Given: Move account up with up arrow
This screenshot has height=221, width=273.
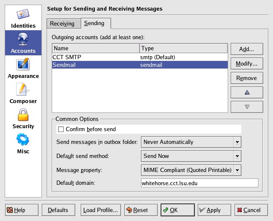Looking at the screenshot, I should 247,92.
